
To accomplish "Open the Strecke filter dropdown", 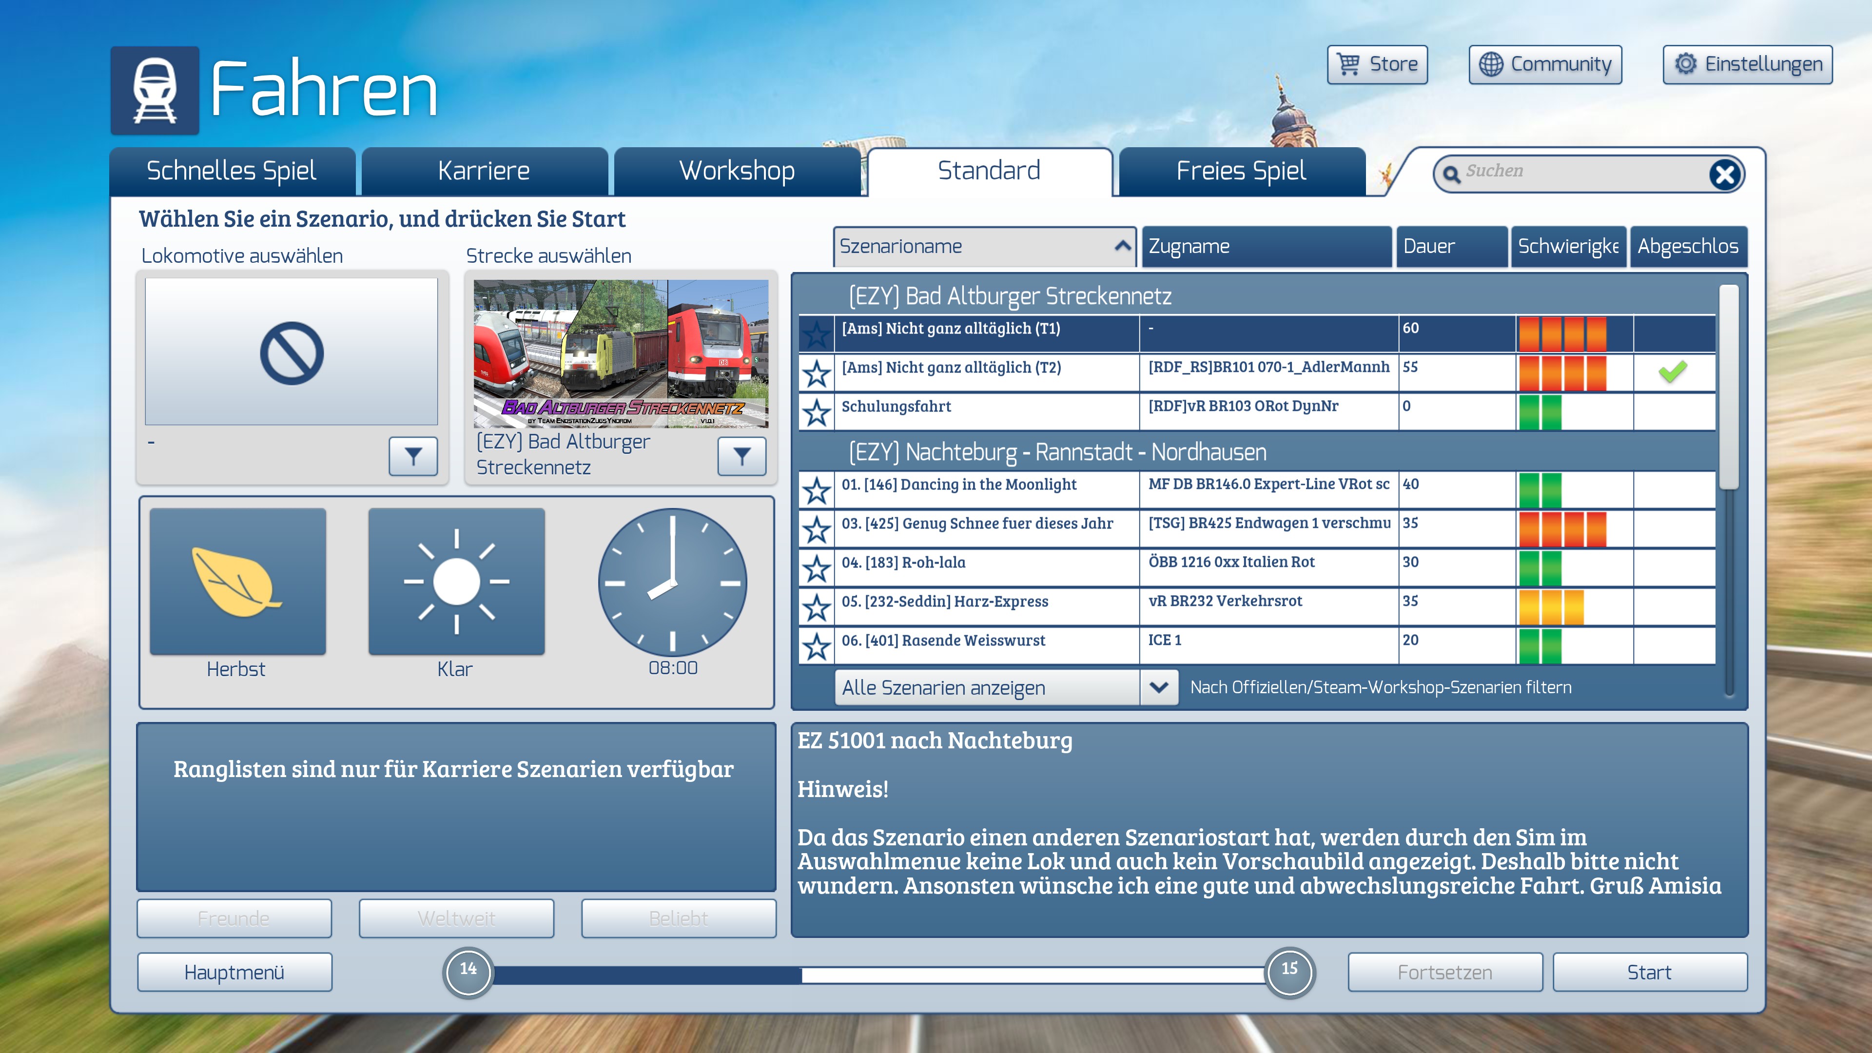I will (x=741, y=456).
